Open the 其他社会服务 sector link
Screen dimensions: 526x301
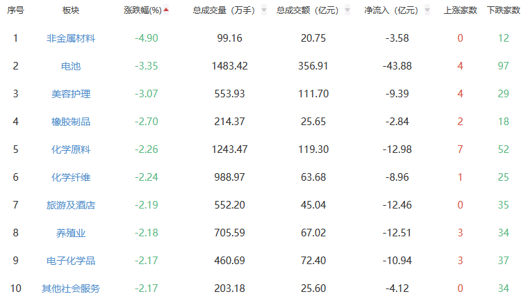pyautogui.click(x=70, y=288)
